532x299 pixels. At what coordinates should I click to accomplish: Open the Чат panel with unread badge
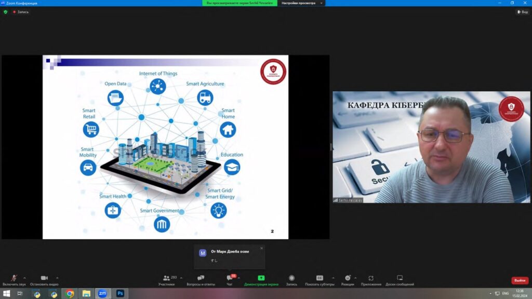point(230,279)
